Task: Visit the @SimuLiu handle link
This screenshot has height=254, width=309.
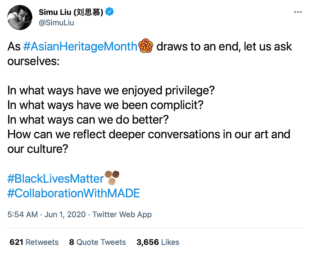Action: pos(56,23)
